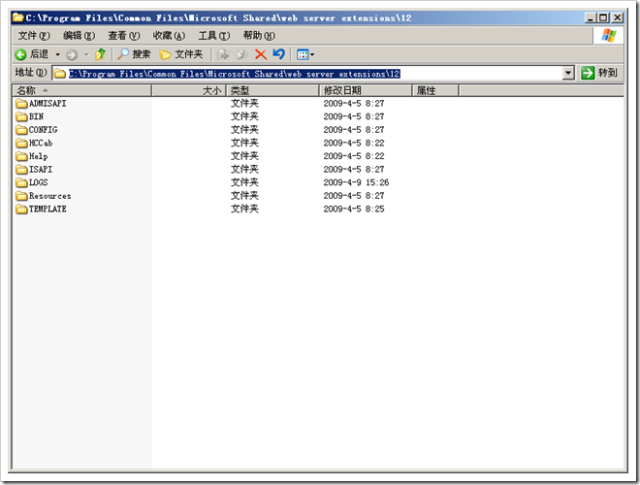Open the 收藏(A) menu
The image size is (640, 485).
pyautogui.click(x=169, y=36)
